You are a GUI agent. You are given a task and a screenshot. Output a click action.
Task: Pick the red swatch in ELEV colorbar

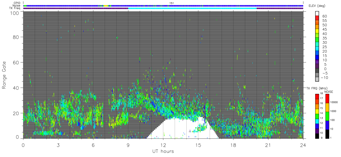click(x=317, y=18)
